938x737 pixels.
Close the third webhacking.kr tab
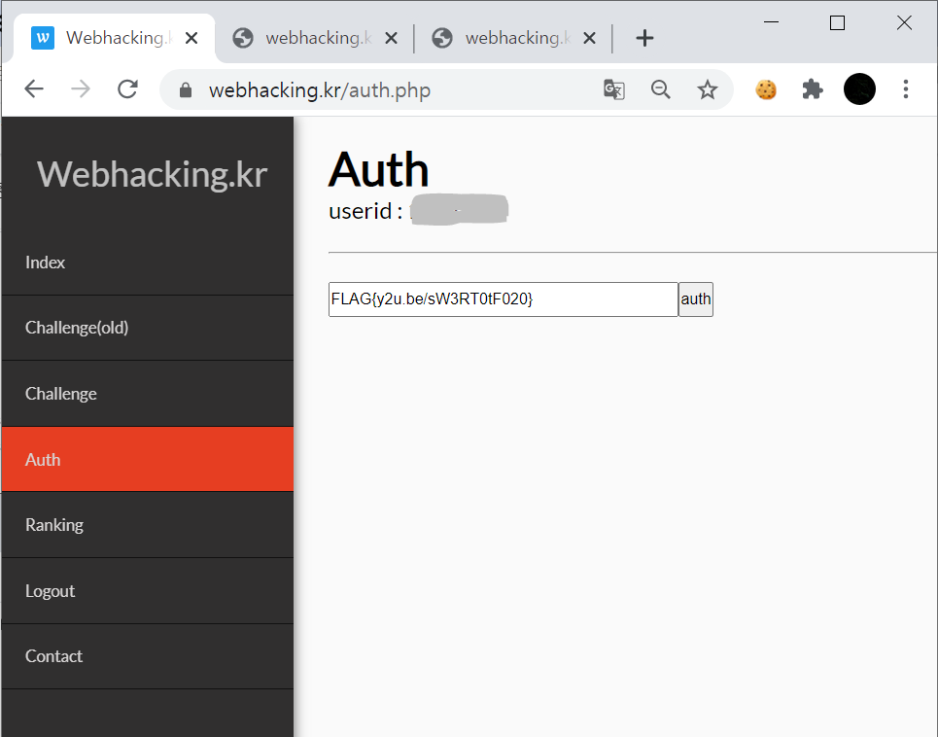pyautogui.click(x=589, y=38)
